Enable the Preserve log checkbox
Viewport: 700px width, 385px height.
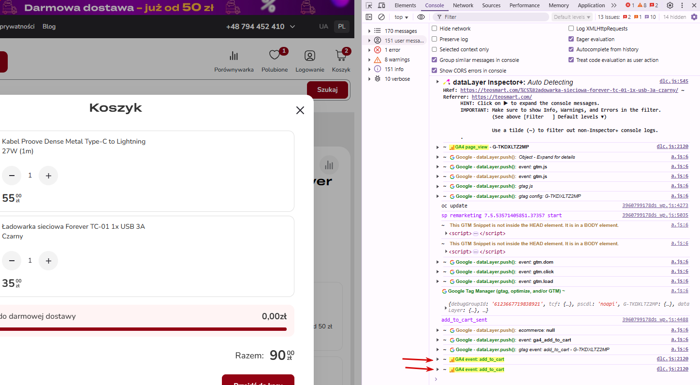pos(434,39)
